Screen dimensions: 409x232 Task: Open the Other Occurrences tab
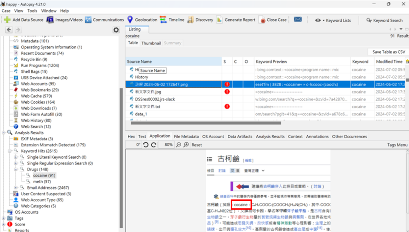point(349,136)
